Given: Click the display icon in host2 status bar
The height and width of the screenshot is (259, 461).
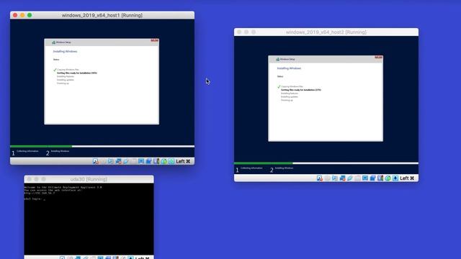Looking at the screenshot, I should coord(365,178).
